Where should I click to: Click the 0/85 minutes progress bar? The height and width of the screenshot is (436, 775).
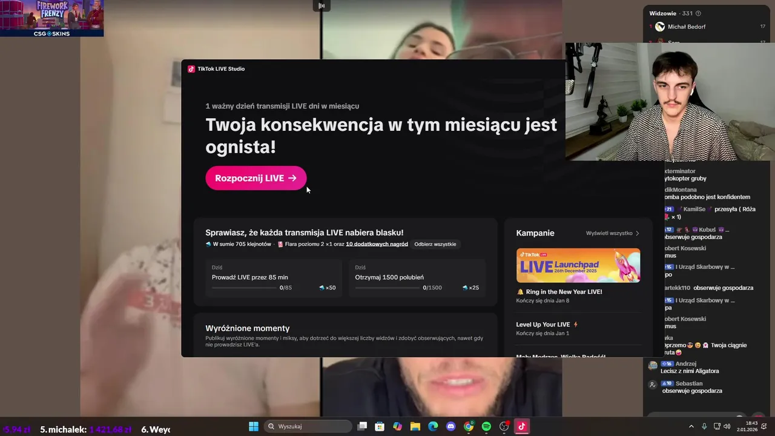pos(244,288)
